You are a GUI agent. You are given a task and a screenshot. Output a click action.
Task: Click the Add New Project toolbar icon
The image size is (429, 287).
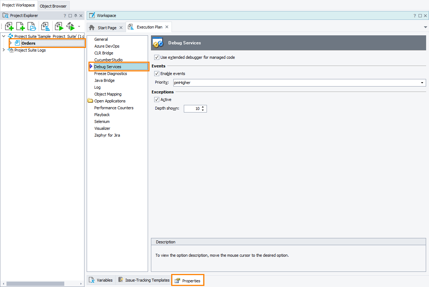point(9,26)
